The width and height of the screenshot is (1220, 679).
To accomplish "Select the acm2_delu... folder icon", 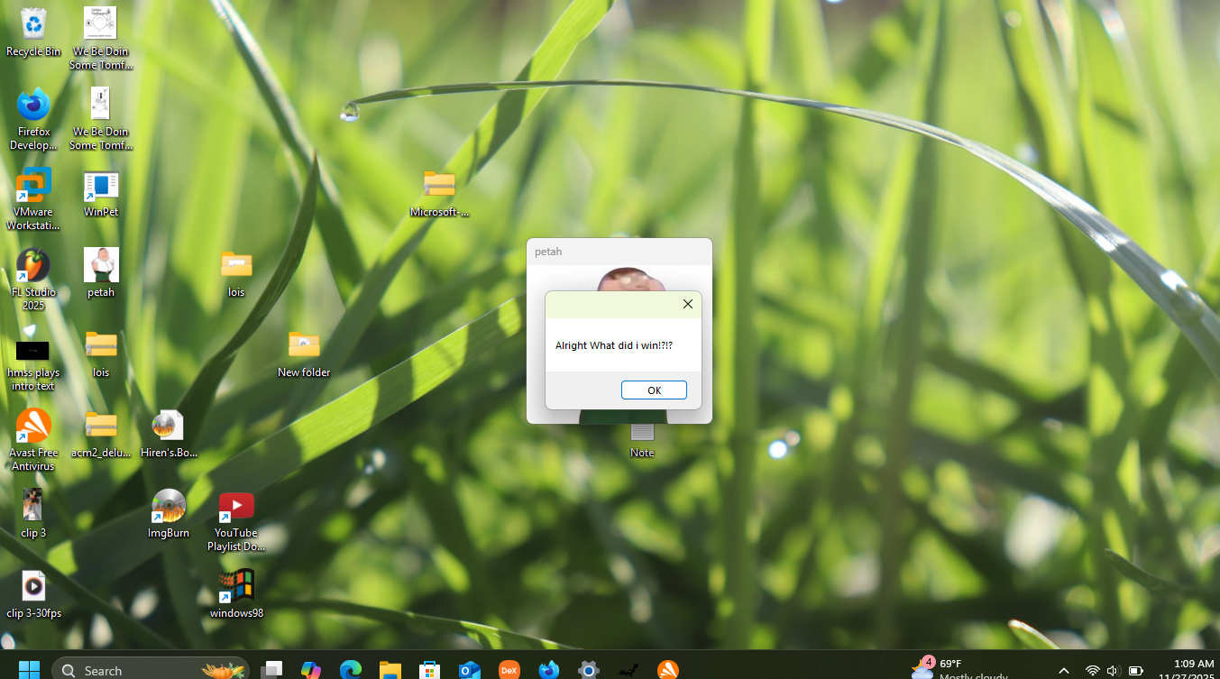I will click(101, 433).
